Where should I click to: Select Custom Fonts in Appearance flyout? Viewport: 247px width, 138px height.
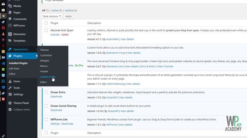(47, 77)
